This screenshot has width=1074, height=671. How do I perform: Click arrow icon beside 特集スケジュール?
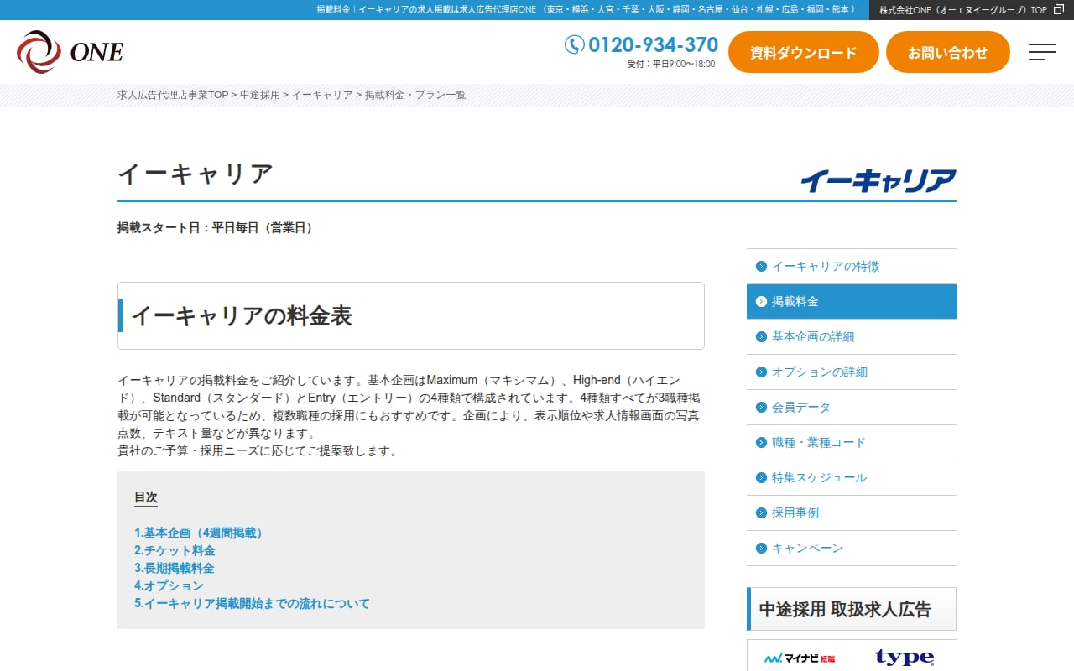click(761, 478)
